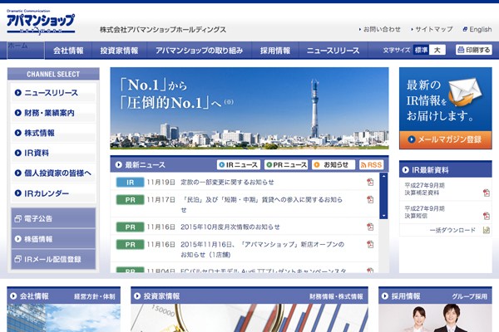Filter latest news by PRニュース

[x=286, y=165]
